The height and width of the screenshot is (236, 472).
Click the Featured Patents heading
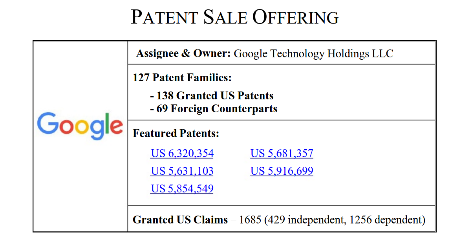(176, 134)
